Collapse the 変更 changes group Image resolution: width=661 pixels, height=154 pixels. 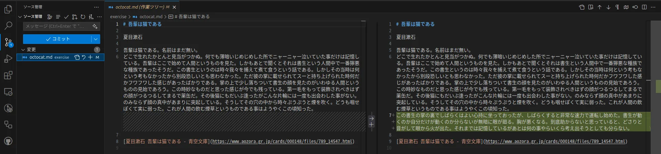[23, 49]
